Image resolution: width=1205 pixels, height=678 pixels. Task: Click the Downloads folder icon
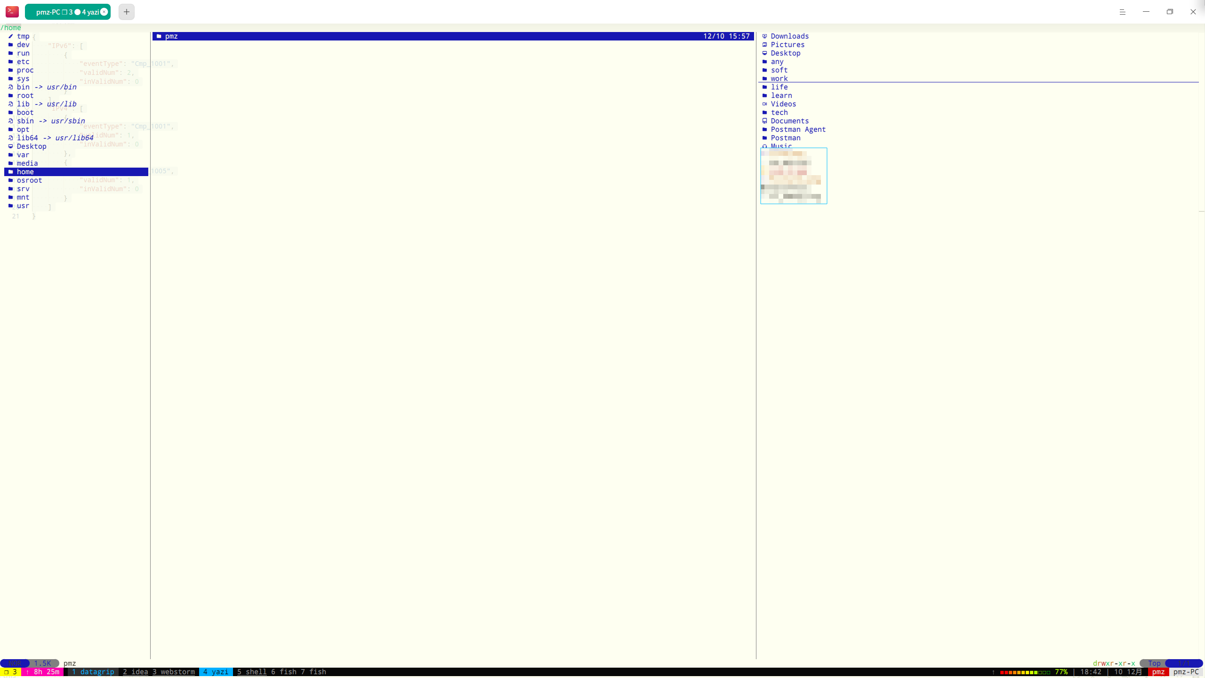click(764, 36)
